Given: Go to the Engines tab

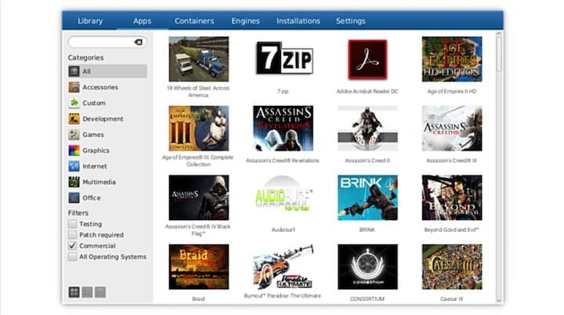Looking at the screenshot, I should (245, 21).
